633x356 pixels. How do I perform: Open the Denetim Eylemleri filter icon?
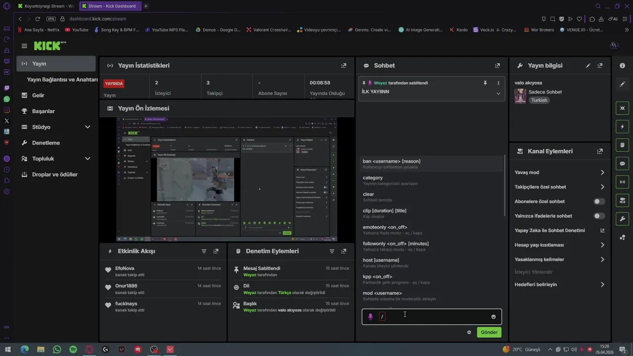pyautogui.click(x=332, y=251)
